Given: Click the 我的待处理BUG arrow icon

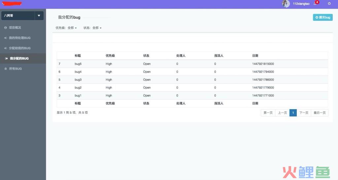Looking at the screenshot, I should pos(6,38).
